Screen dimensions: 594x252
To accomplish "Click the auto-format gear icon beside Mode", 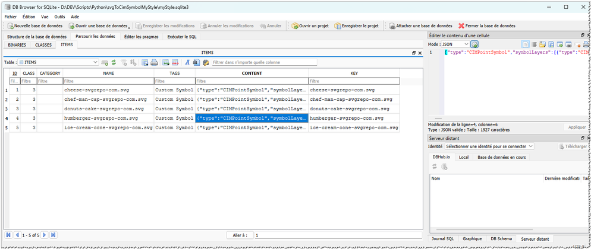I will click(x=474, y=44).
